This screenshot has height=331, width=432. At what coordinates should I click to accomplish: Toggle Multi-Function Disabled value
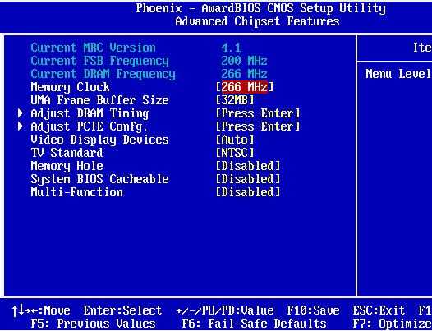click(x=248, y=192)
